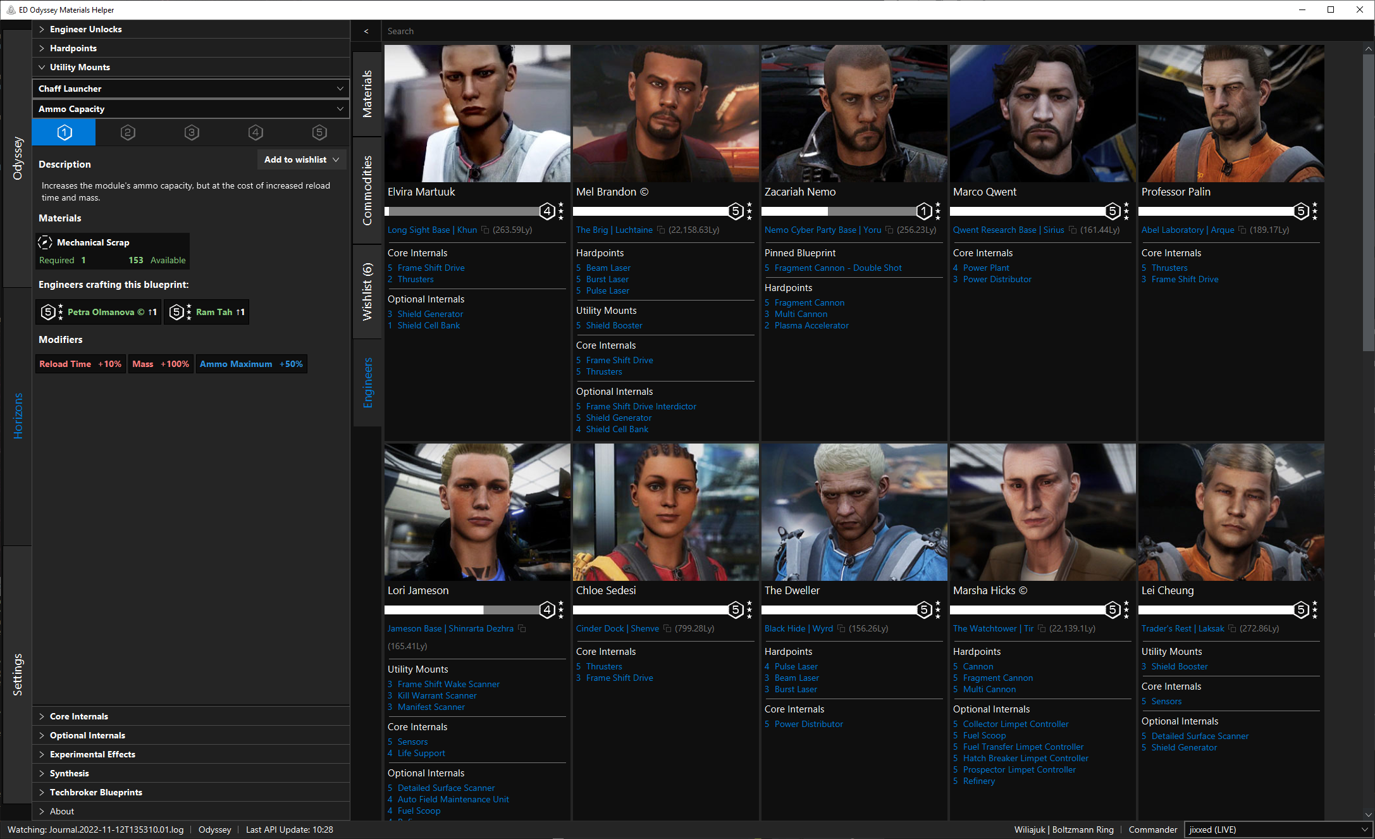
Task: Copy Long Sight Base | Khun location icon
Action: click(x=485, y=230)
